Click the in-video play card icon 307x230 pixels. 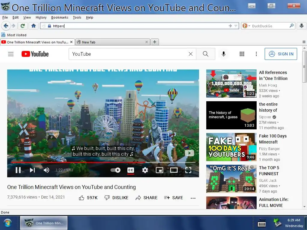(189, 153)
